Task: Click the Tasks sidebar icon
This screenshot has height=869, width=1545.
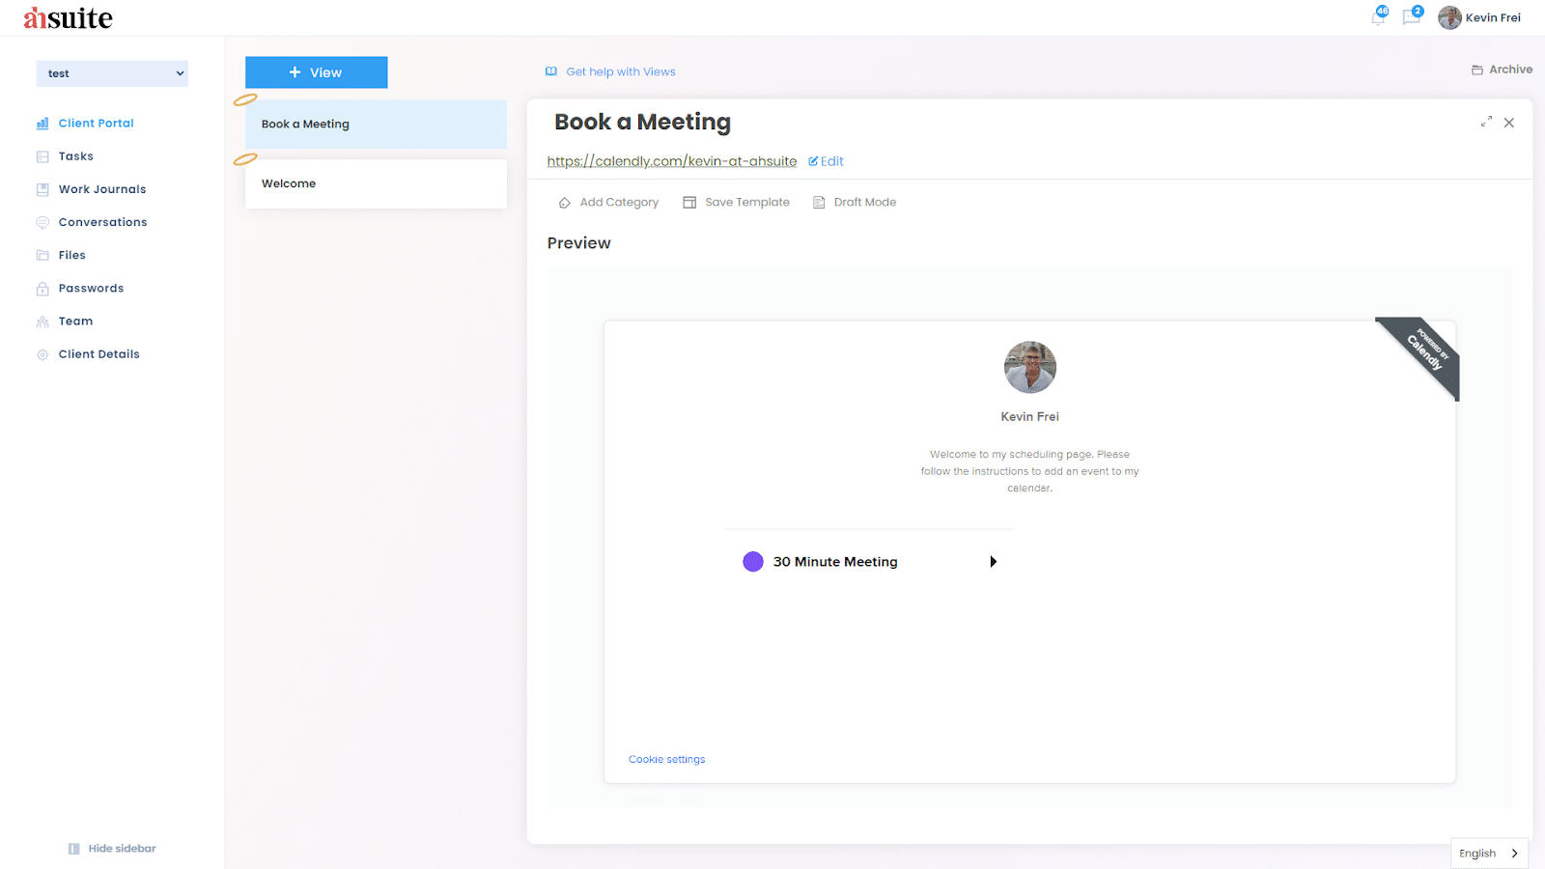Action: (x=42, y=156)
